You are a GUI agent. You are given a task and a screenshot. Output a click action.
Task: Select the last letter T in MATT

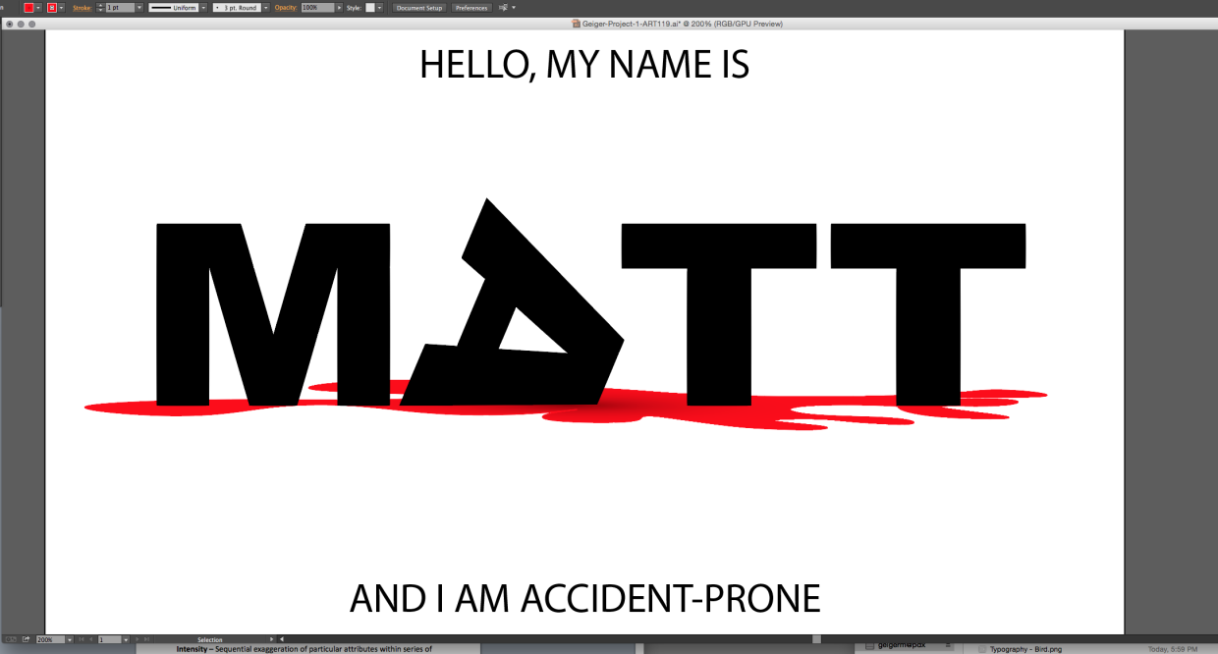point(927,314)
